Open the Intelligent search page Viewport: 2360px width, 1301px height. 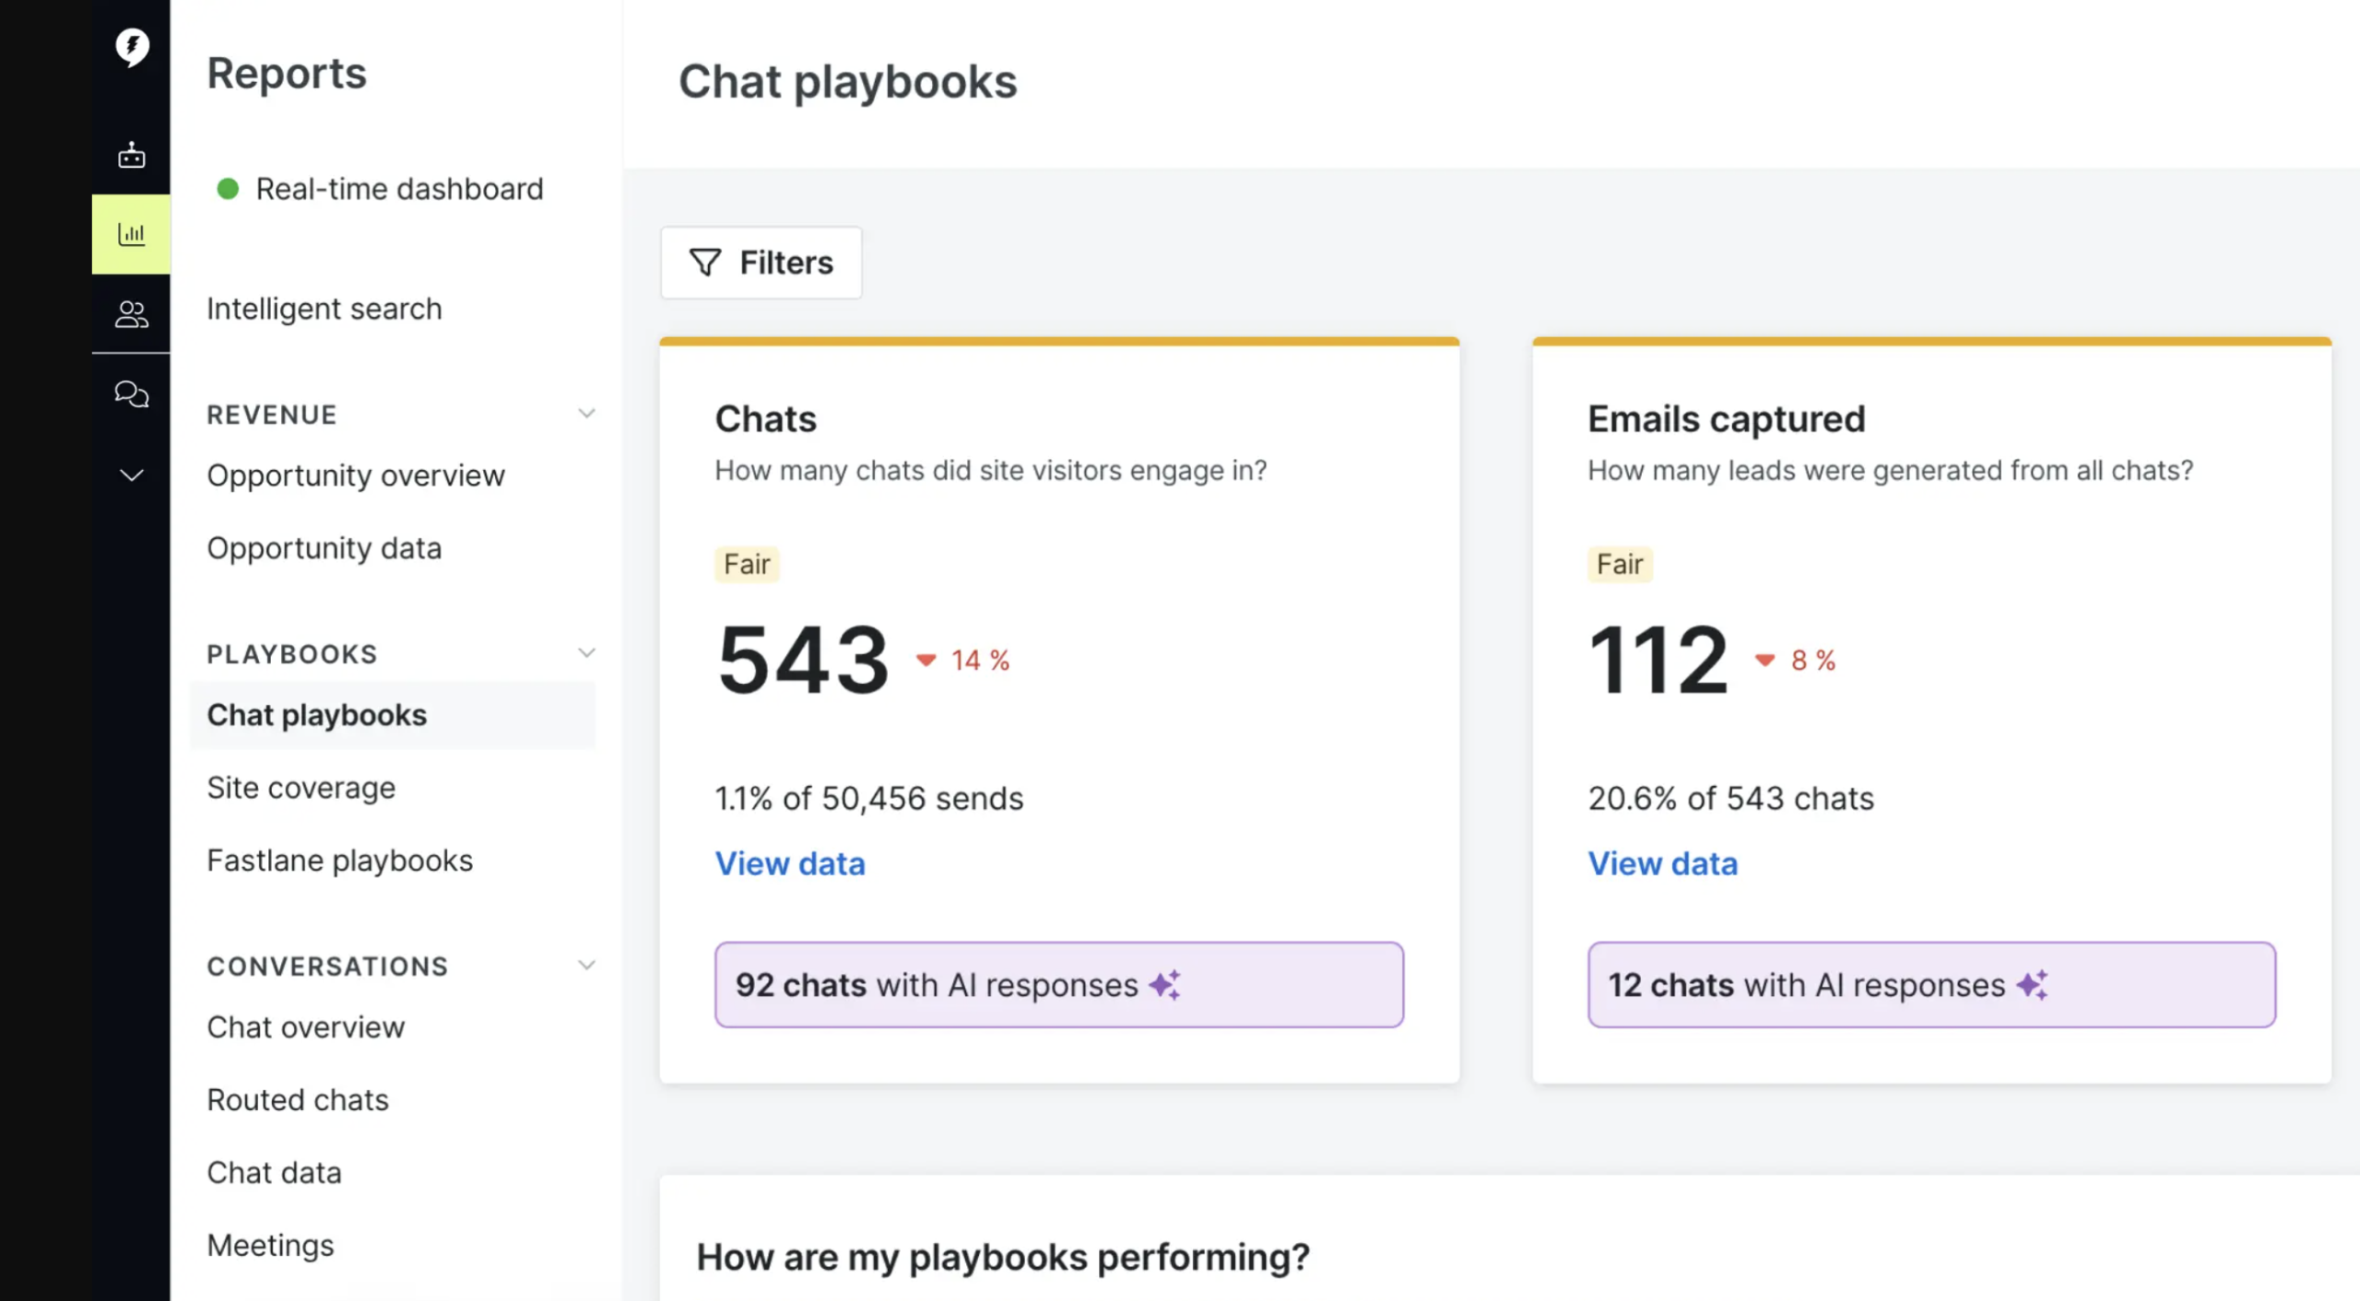click(324, 309)
